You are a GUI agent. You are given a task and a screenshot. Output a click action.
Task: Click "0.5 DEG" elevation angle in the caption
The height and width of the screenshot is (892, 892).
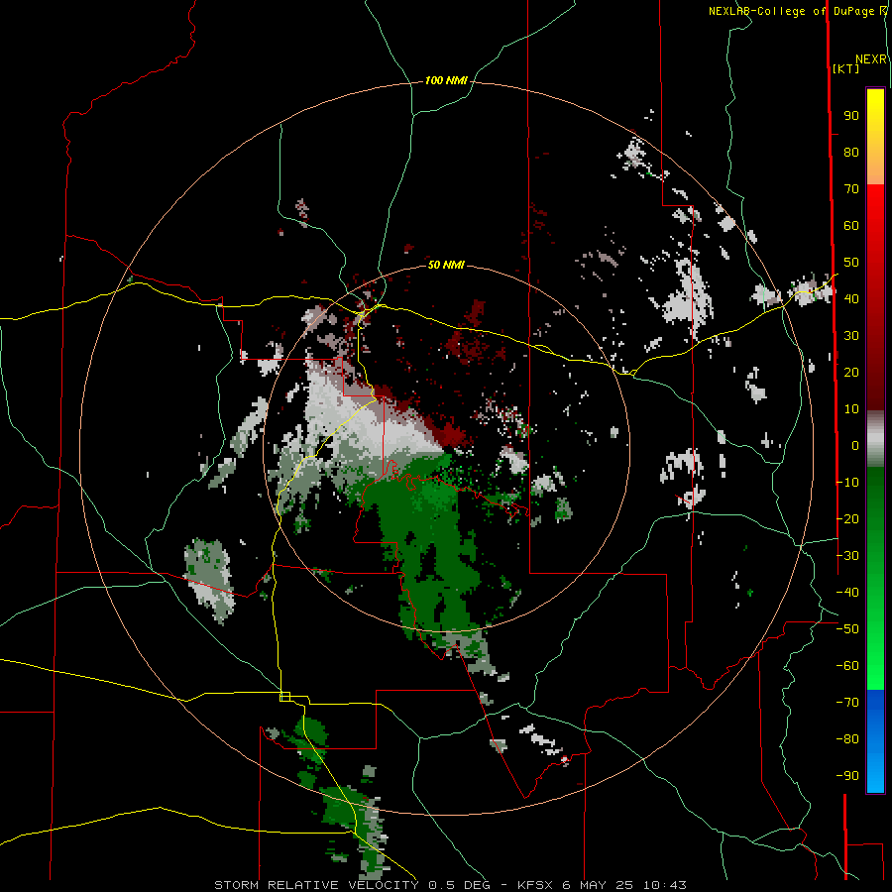461,885
